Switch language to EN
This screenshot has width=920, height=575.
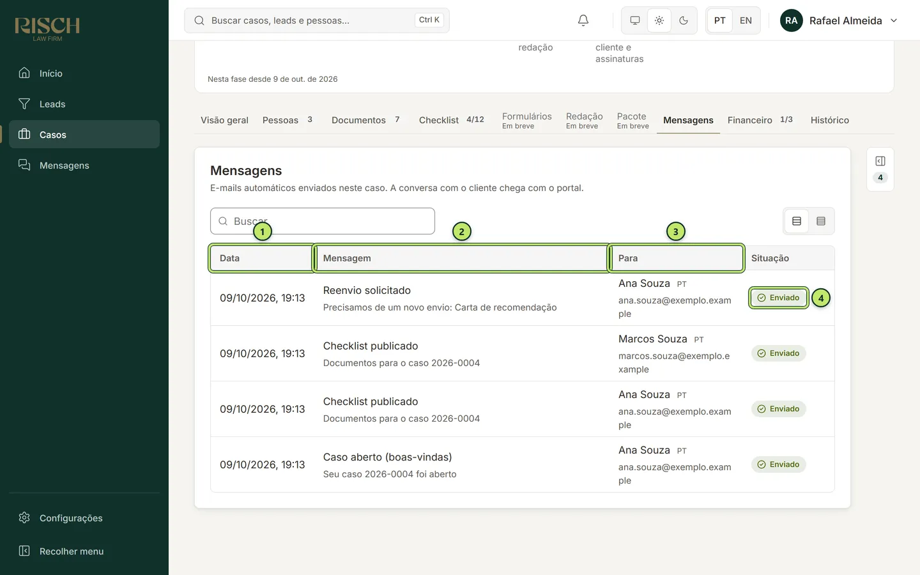[746, 20]
